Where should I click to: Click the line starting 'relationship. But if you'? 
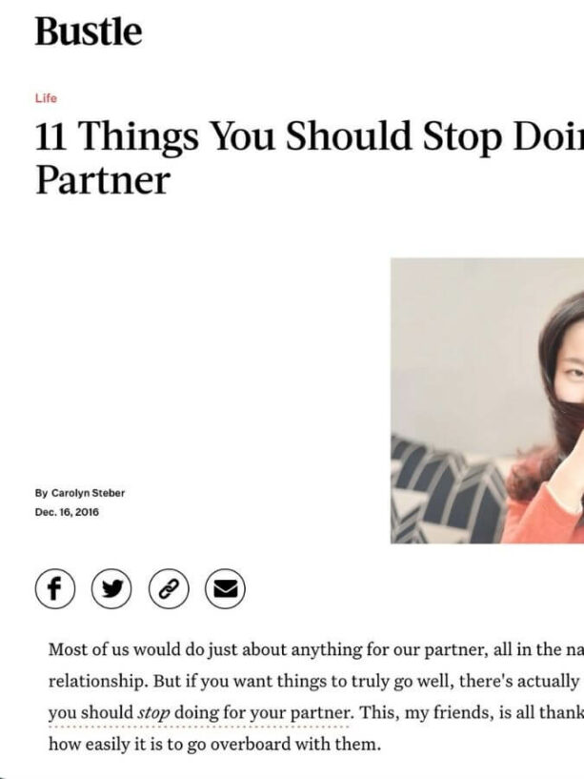[x=316, y=681]
